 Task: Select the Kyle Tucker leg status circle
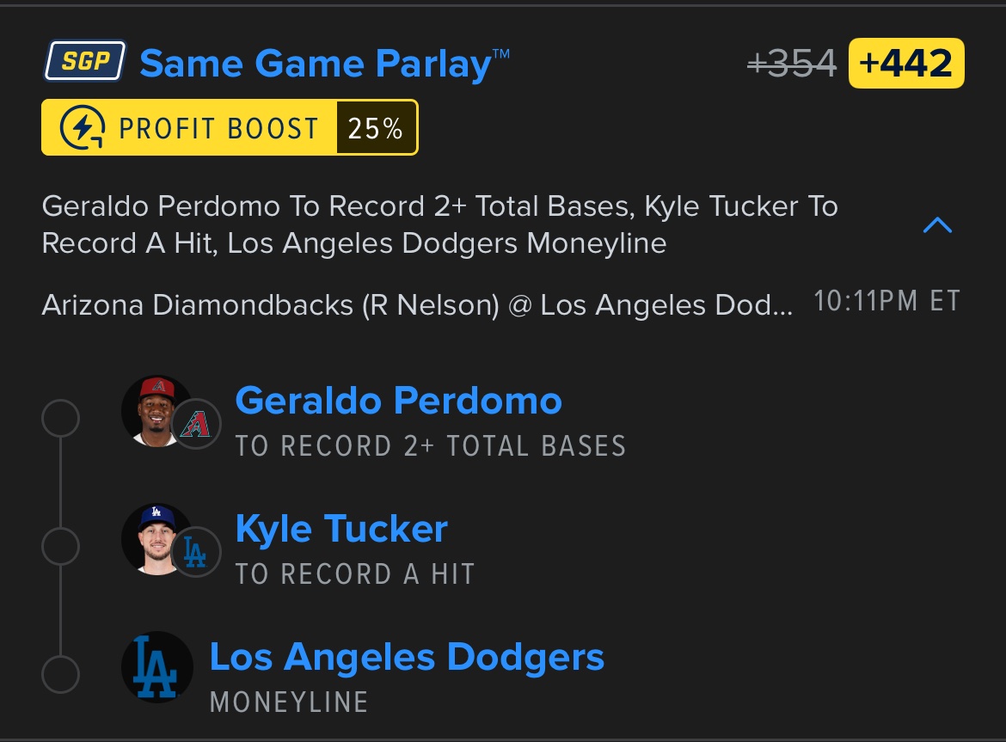[60, 547]
